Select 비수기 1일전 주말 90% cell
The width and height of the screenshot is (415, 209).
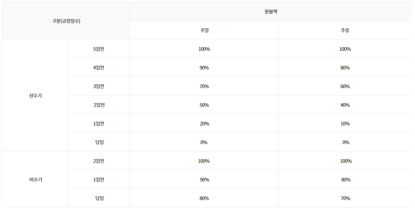pyautogui.click(x=204, y=180)
